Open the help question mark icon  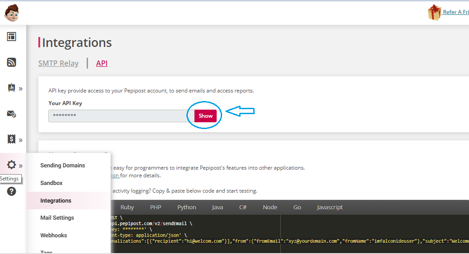11,191
